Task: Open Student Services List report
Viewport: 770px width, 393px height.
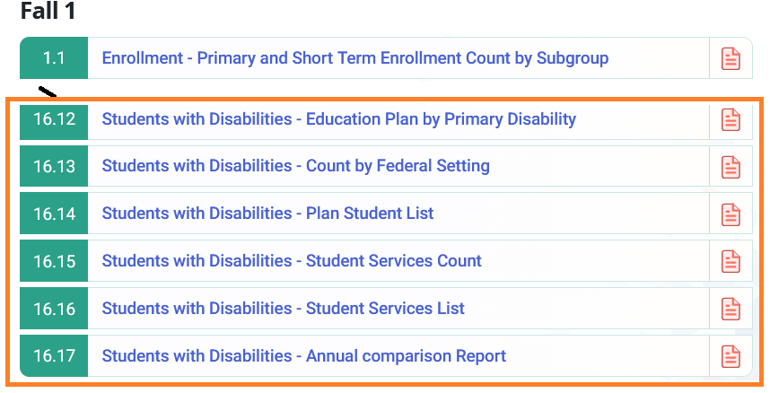Action: [283, 308]
